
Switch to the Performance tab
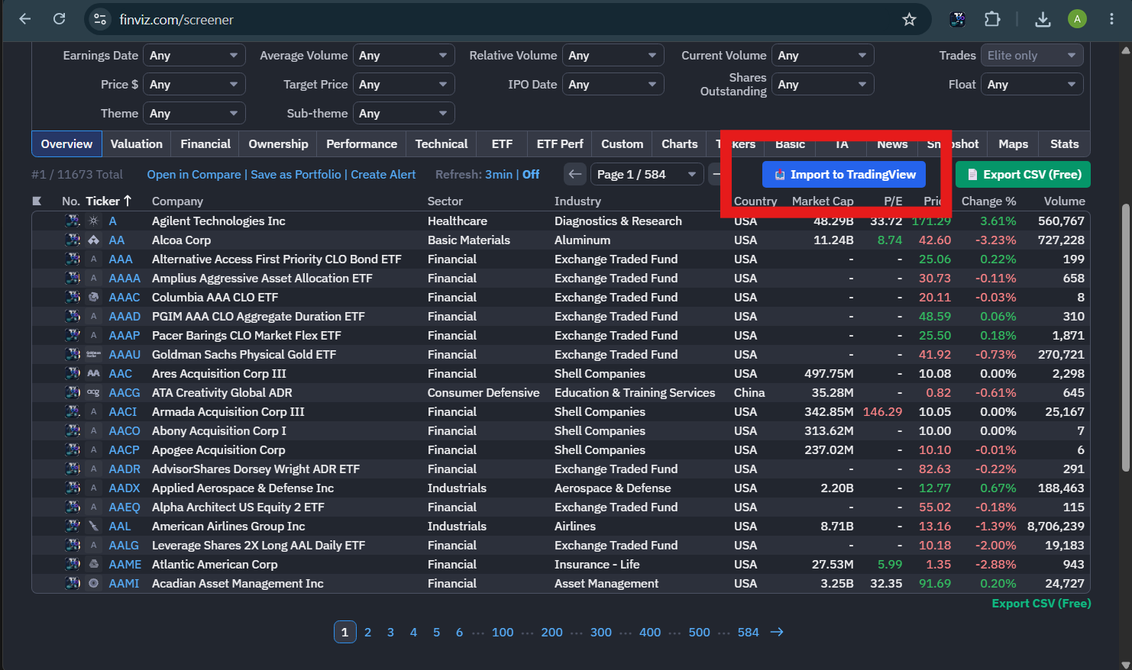pyautogui.click(x=361, y=143)
